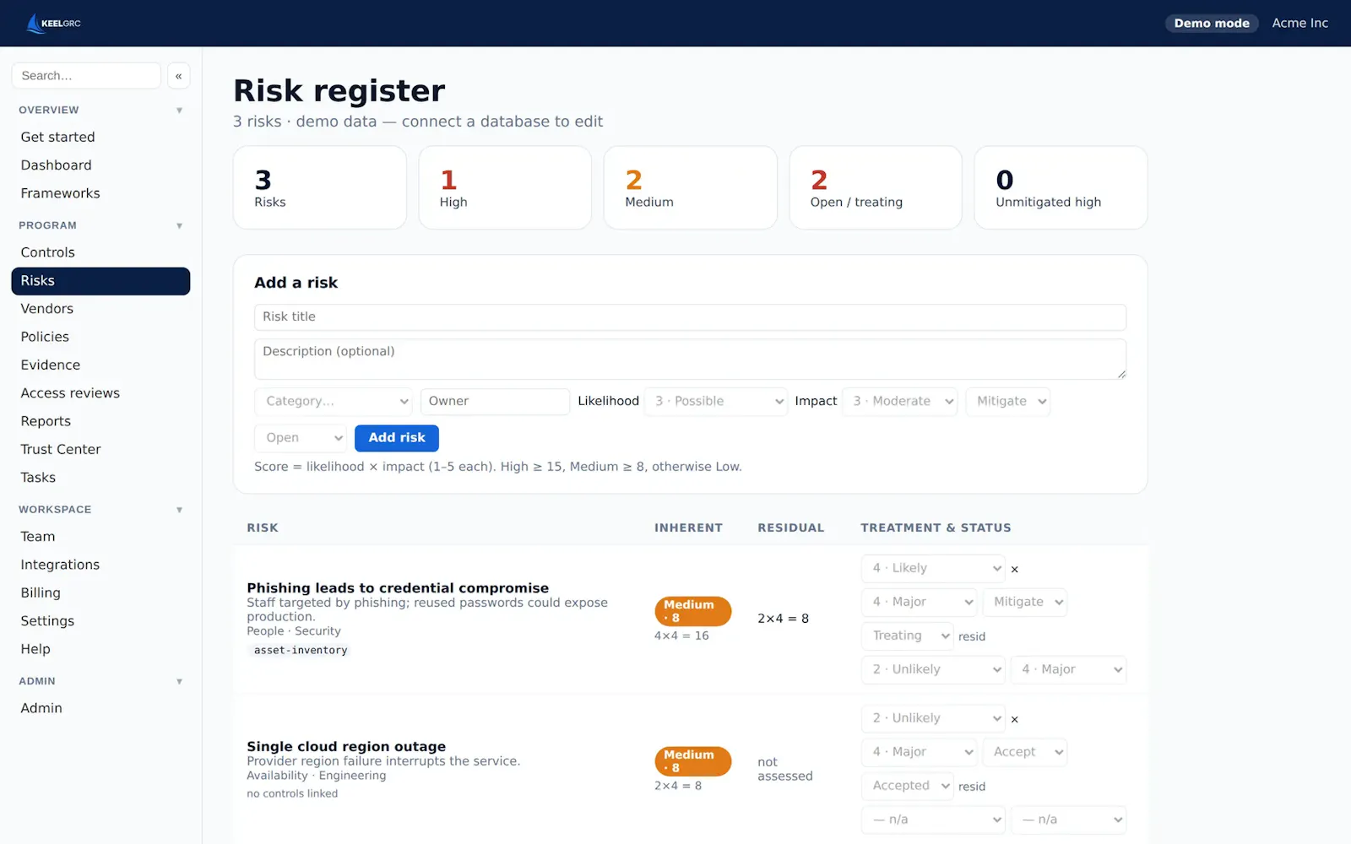Image resolution: width=1351 pixels, height=844 pixels.
Task: Open Reports page
Action: coord(100,421)
